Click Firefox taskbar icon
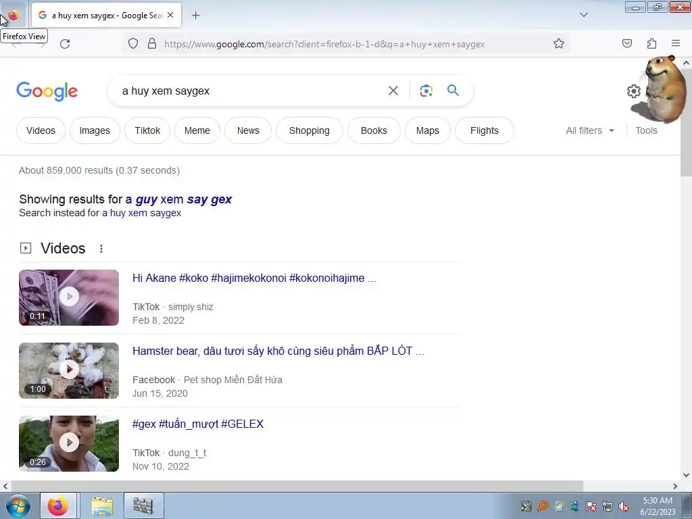 point(58,505)
